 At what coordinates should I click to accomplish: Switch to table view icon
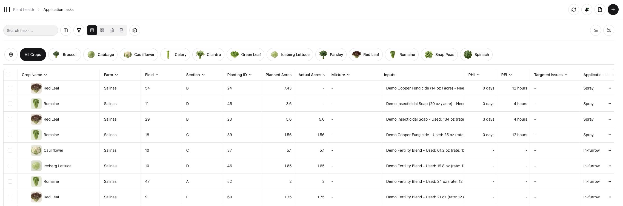pyautogui.click(x=92, y=30)
